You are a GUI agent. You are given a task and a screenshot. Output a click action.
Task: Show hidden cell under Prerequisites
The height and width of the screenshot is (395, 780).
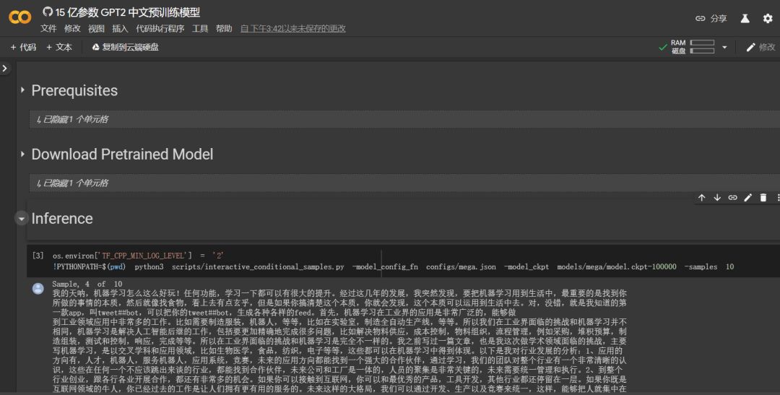click(404, 119)
